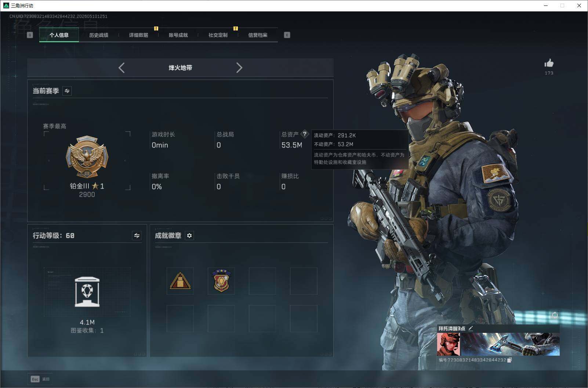Image resolution: width=588 pixels, height=388 pixels.
Task: Click the CN UID text at top left
Action: 58,16
